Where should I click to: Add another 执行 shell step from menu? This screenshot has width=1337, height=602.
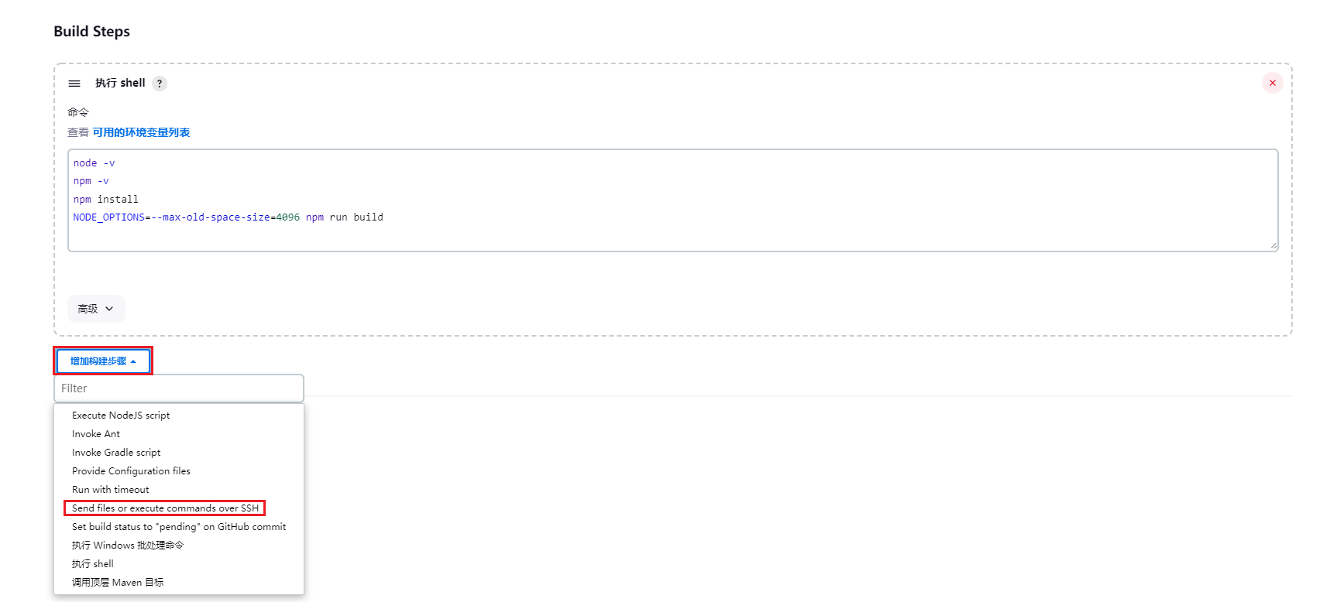click(x=93, y=564)
